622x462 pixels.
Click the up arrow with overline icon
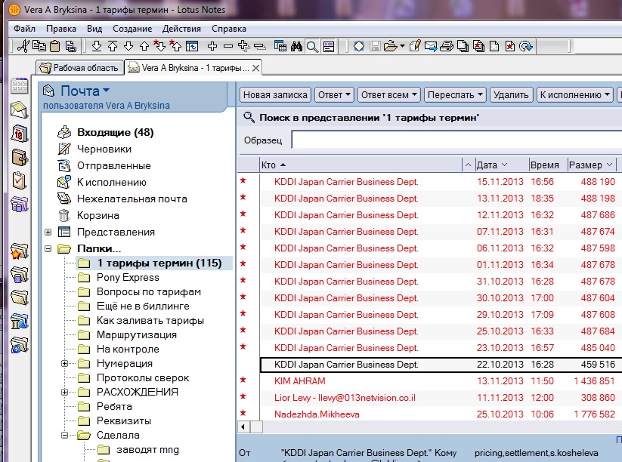113,46
